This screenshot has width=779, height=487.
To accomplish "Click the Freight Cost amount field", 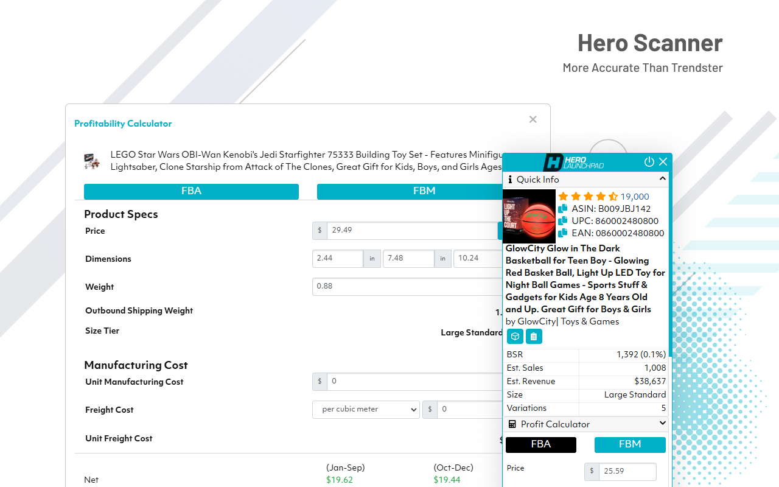I will (470, 410).
